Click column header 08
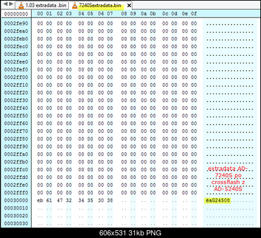The height and width of the screenshot is (238, 261). (x=124, y=14)
